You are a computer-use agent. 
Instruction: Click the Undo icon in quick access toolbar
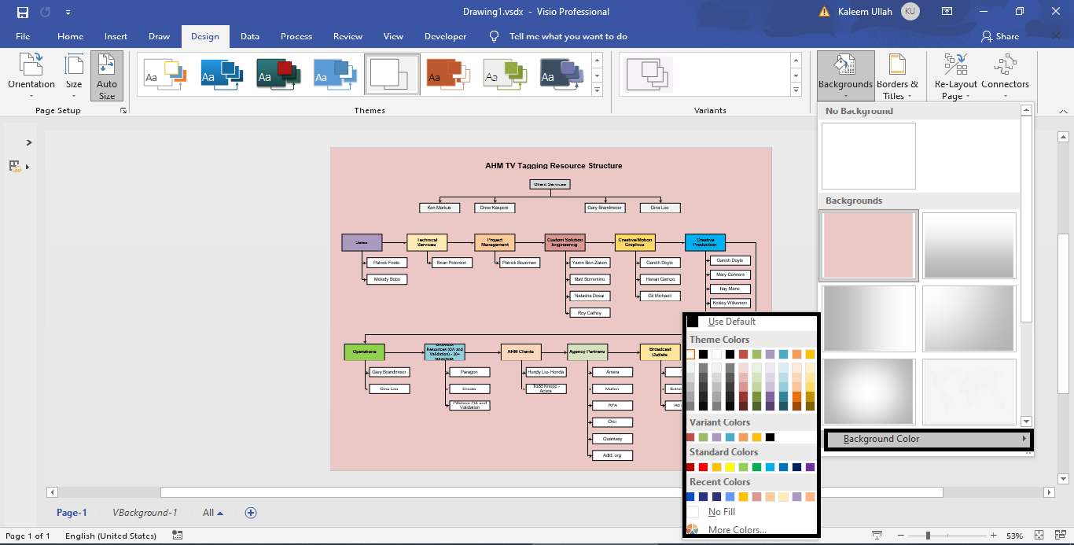(x=45, y=12)
